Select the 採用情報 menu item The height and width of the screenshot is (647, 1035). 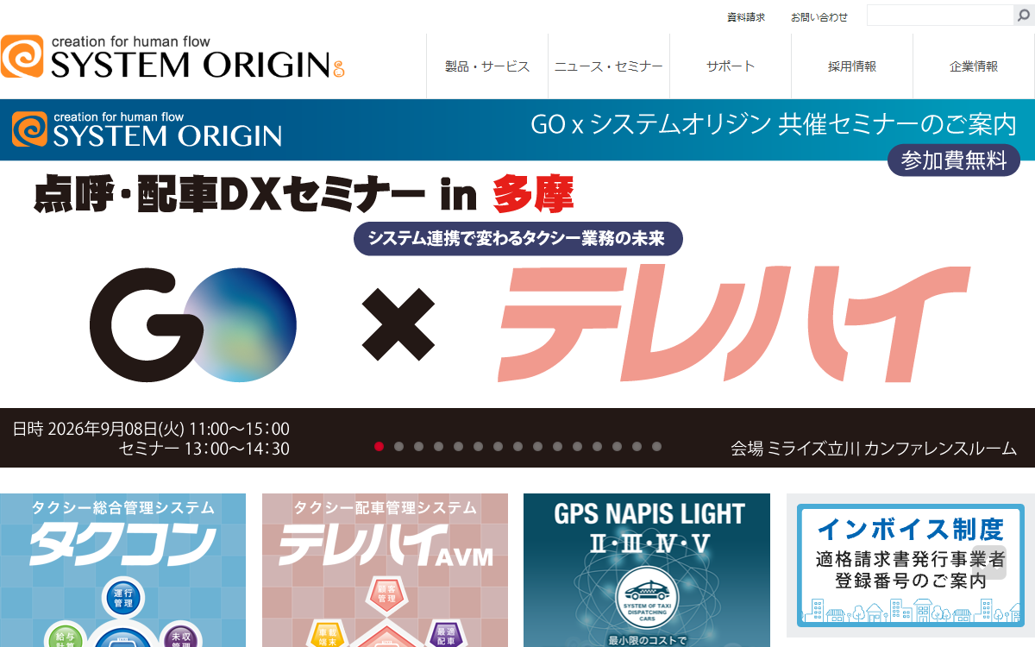852,66
